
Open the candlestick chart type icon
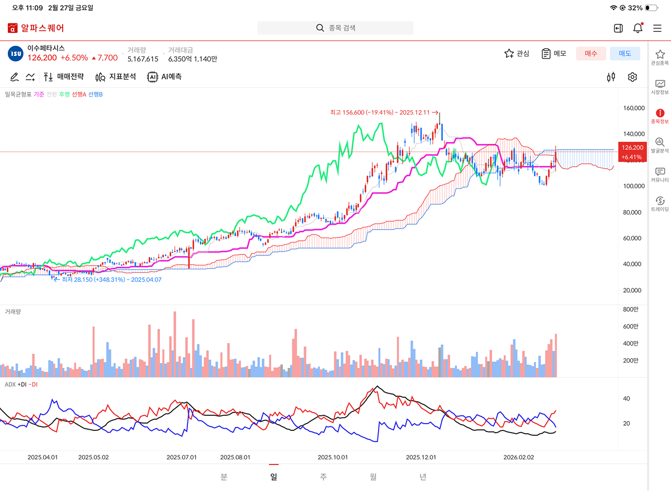(x=611, y=77)
